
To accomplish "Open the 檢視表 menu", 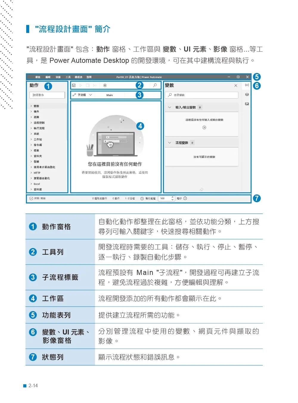I will (79, 77).
